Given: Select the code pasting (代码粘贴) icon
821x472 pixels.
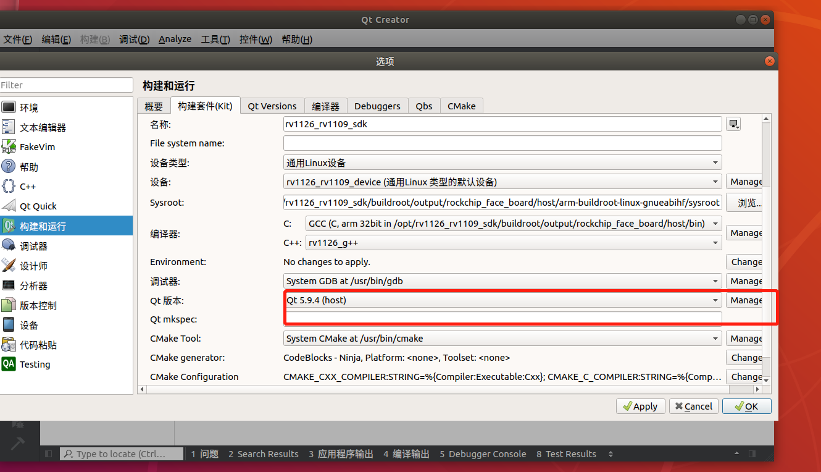Looking at the screenshot, I should pyautogui.click(x=9, y=345).
